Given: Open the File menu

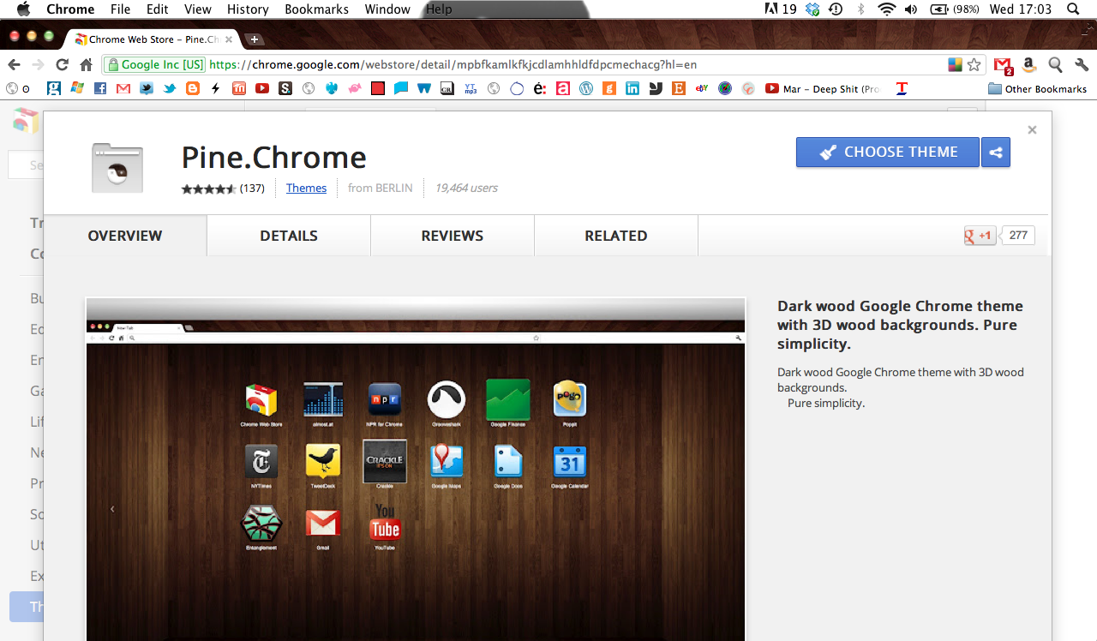Looking at the screenshot, I should pyautogui.click(x=120, y=9).
